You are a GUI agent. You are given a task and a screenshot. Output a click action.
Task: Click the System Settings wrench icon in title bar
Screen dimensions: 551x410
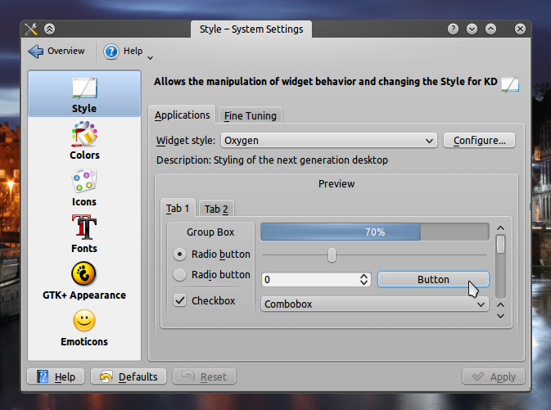[31, 29]
